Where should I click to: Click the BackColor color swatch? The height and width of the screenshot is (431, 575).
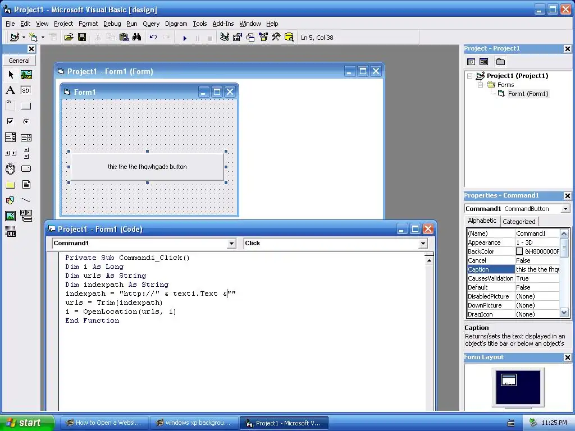point(519,251)
